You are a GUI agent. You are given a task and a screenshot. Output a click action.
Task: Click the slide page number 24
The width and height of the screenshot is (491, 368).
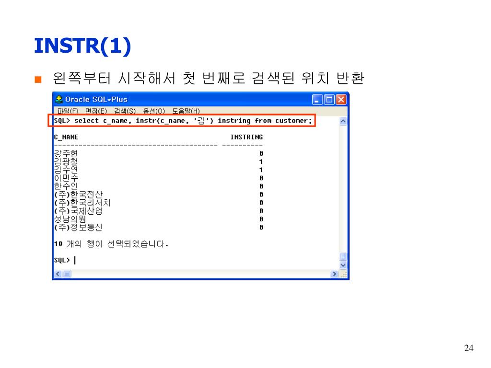468,348
